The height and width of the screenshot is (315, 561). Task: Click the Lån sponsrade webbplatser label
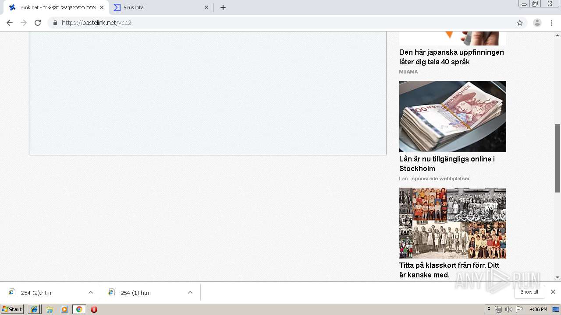[434, 178]
